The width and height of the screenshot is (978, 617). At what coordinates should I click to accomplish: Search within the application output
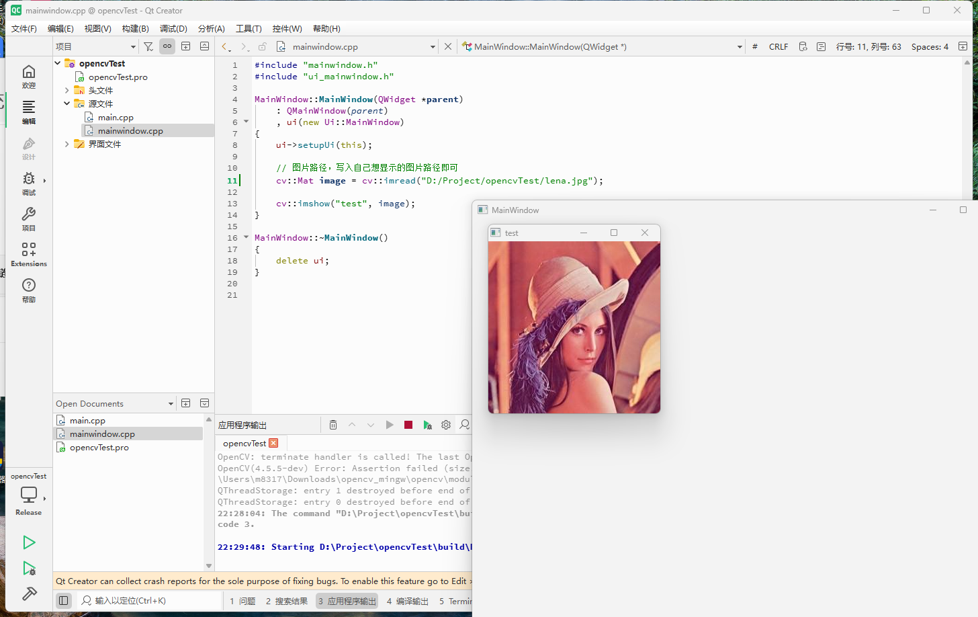464,424
